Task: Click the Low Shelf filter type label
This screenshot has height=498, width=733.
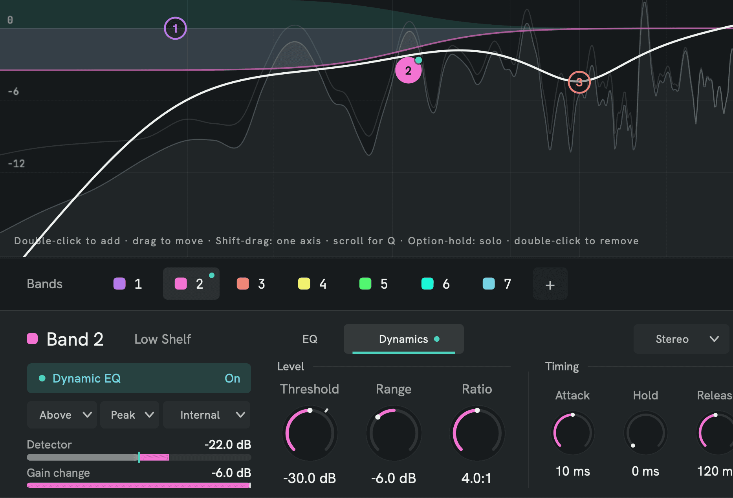Action: (x=163, y=339)
